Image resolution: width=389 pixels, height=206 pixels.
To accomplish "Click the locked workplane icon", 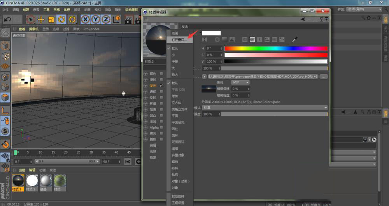I will click(5, 157).
